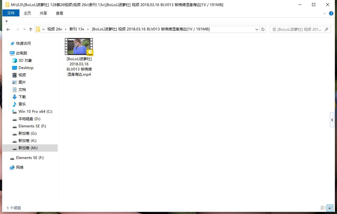337x214 pixels.
Task: Open 视频 library in navigation pane
Action: click(22, 75)
